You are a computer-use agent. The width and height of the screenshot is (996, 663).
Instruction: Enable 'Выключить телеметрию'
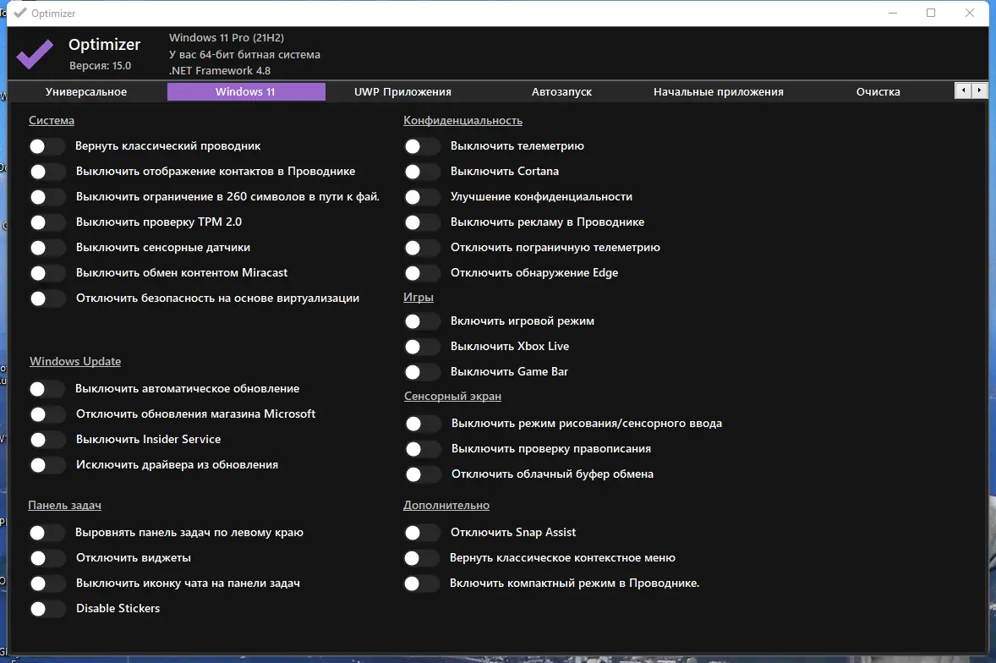422,146
